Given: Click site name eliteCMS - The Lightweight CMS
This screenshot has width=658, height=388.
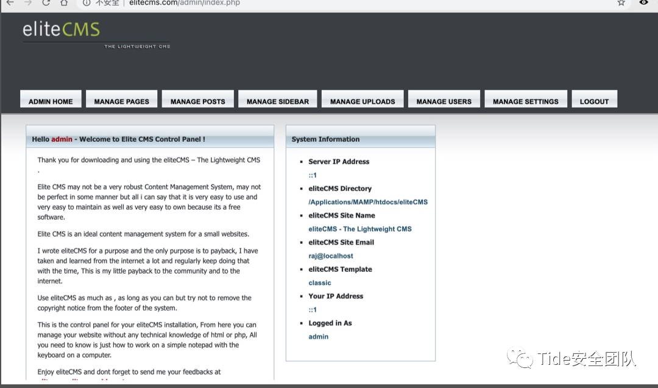Looking at the screenshot, I should pyautogui.click(x=360, y=229).
